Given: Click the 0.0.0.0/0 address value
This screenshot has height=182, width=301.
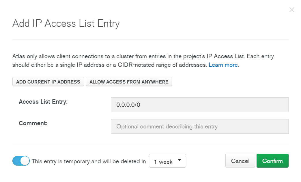Looking at the screenshot, I should pyautogui.click(x=128, y=105).
